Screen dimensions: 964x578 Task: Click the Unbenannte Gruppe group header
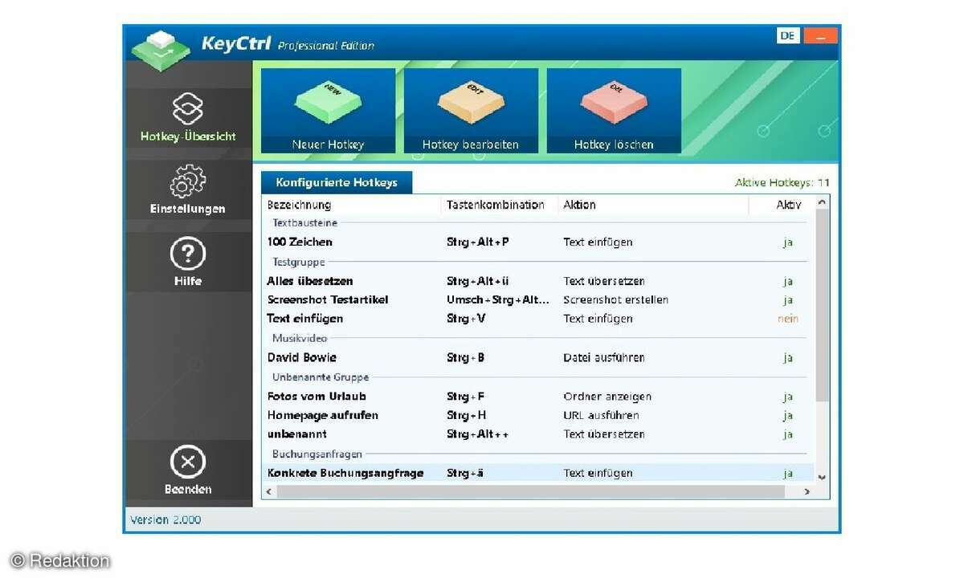click(321, 377)
